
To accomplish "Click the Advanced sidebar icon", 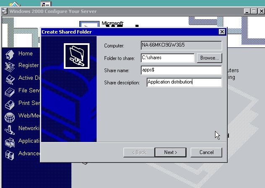I will (10, 155).
